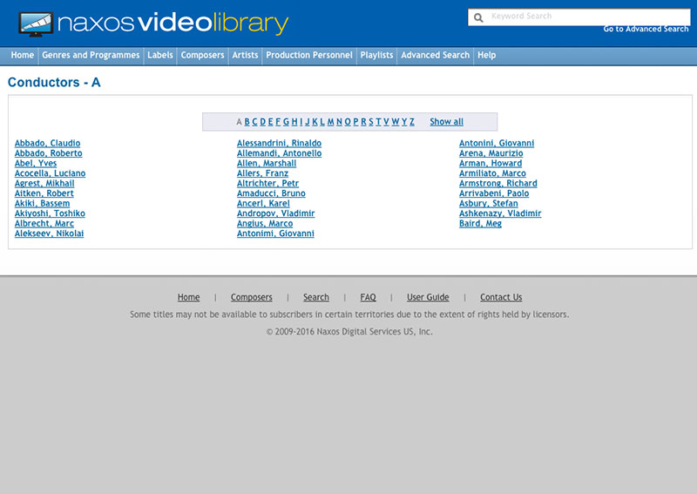Select the Composers navigation tab
Screen dimensions: 697x494
tap(202, 55)
